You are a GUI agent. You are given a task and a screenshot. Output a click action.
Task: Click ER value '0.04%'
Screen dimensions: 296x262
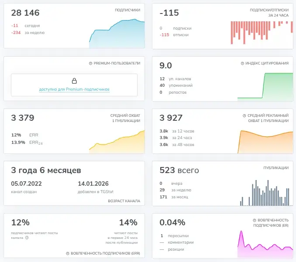point(172,222)
